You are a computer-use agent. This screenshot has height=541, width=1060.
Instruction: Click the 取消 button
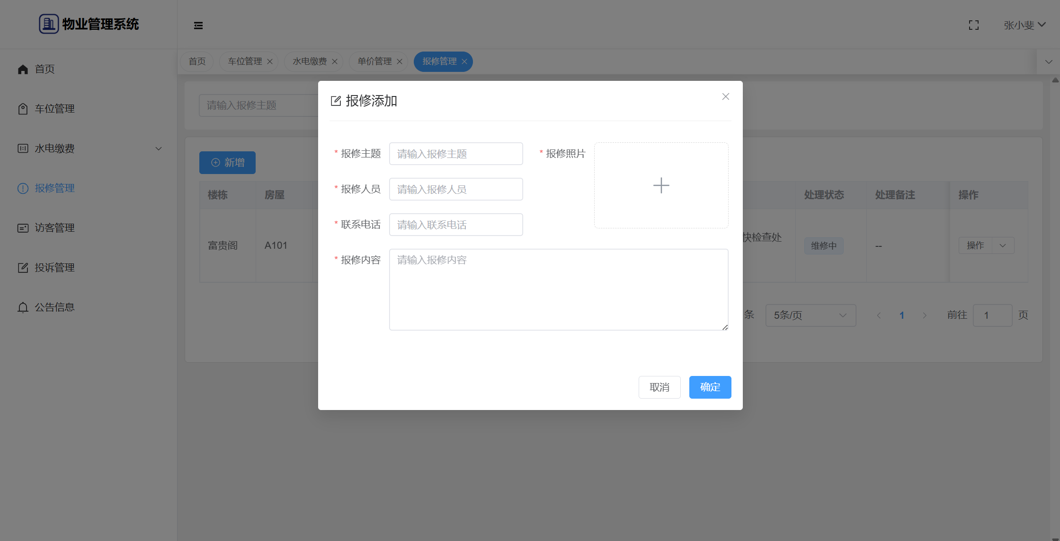(x=659, y=387)
